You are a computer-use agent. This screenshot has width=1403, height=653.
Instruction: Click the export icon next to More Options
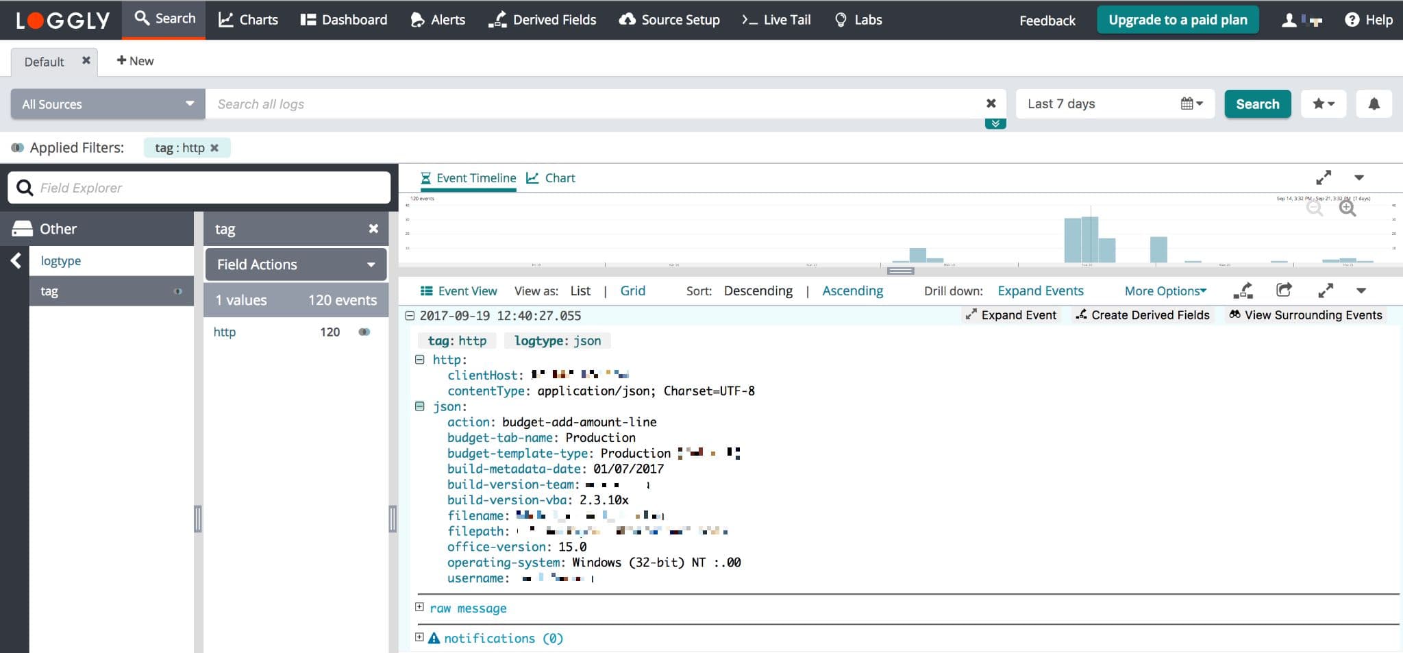point(1284,291)
